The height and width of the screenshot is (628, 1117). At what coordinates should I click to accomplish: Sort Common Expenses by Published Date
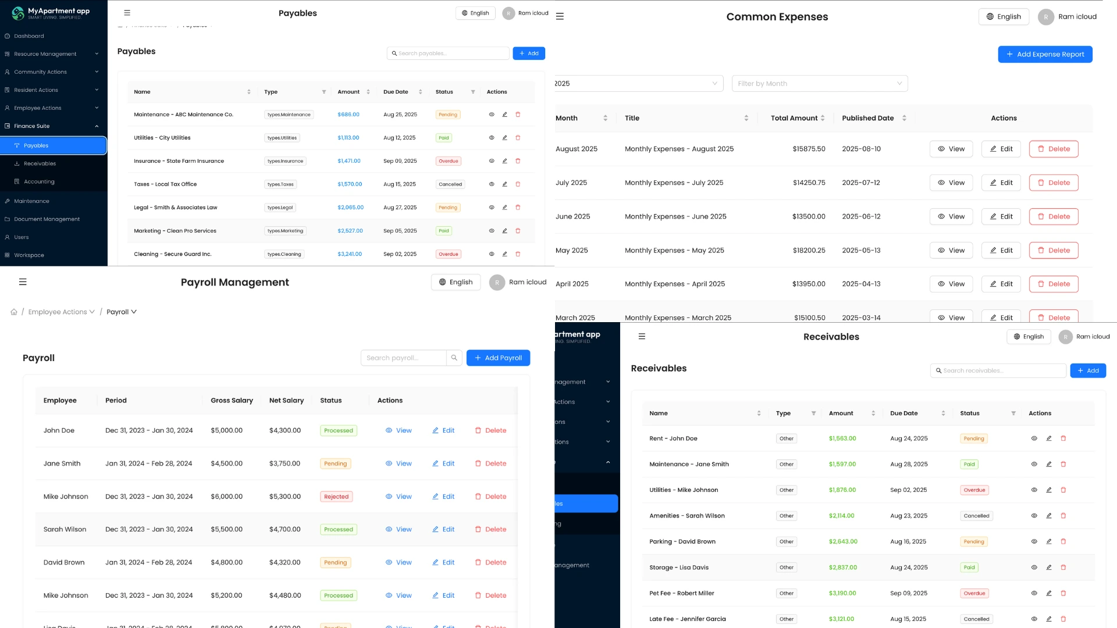(904, 118)
